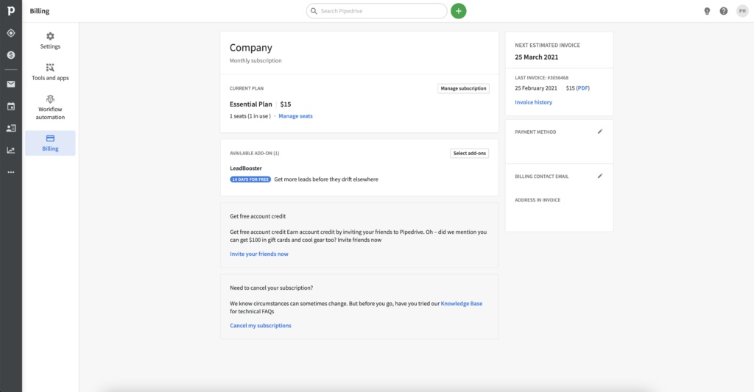Click Invite your friends now link
Image resolution: width=754 pixels, height=392 pixels.
coord(259,254)
